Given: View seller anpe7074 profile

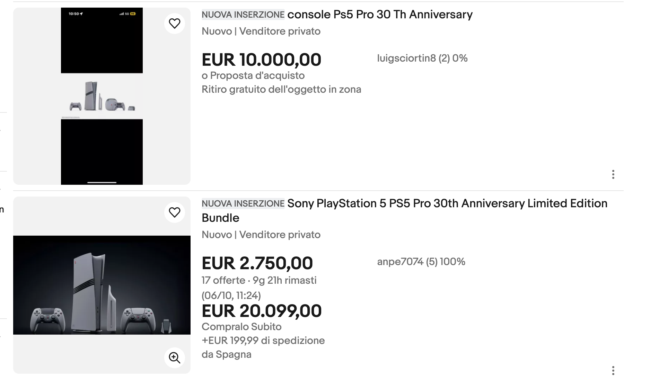Looking at the screenshot, I should point(421,262).
